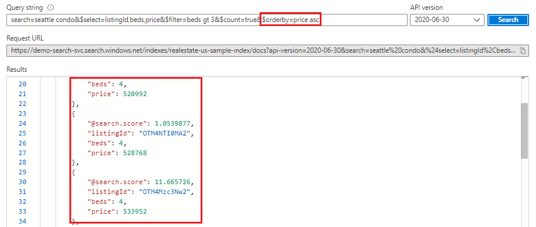Click line number 20 in the gutter
Screen dimensions: 536x227
(x=22, y=84)
